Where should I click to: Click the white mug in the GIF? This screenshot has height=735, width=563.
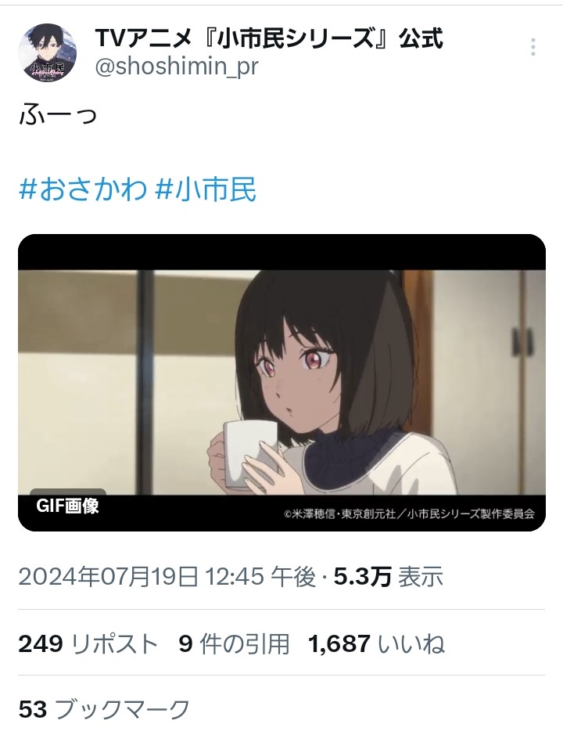(249, 454)
